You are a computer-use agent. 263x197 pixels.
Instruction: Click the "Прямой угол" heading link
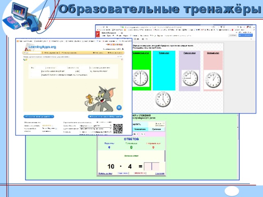click(x=189, y=53)
